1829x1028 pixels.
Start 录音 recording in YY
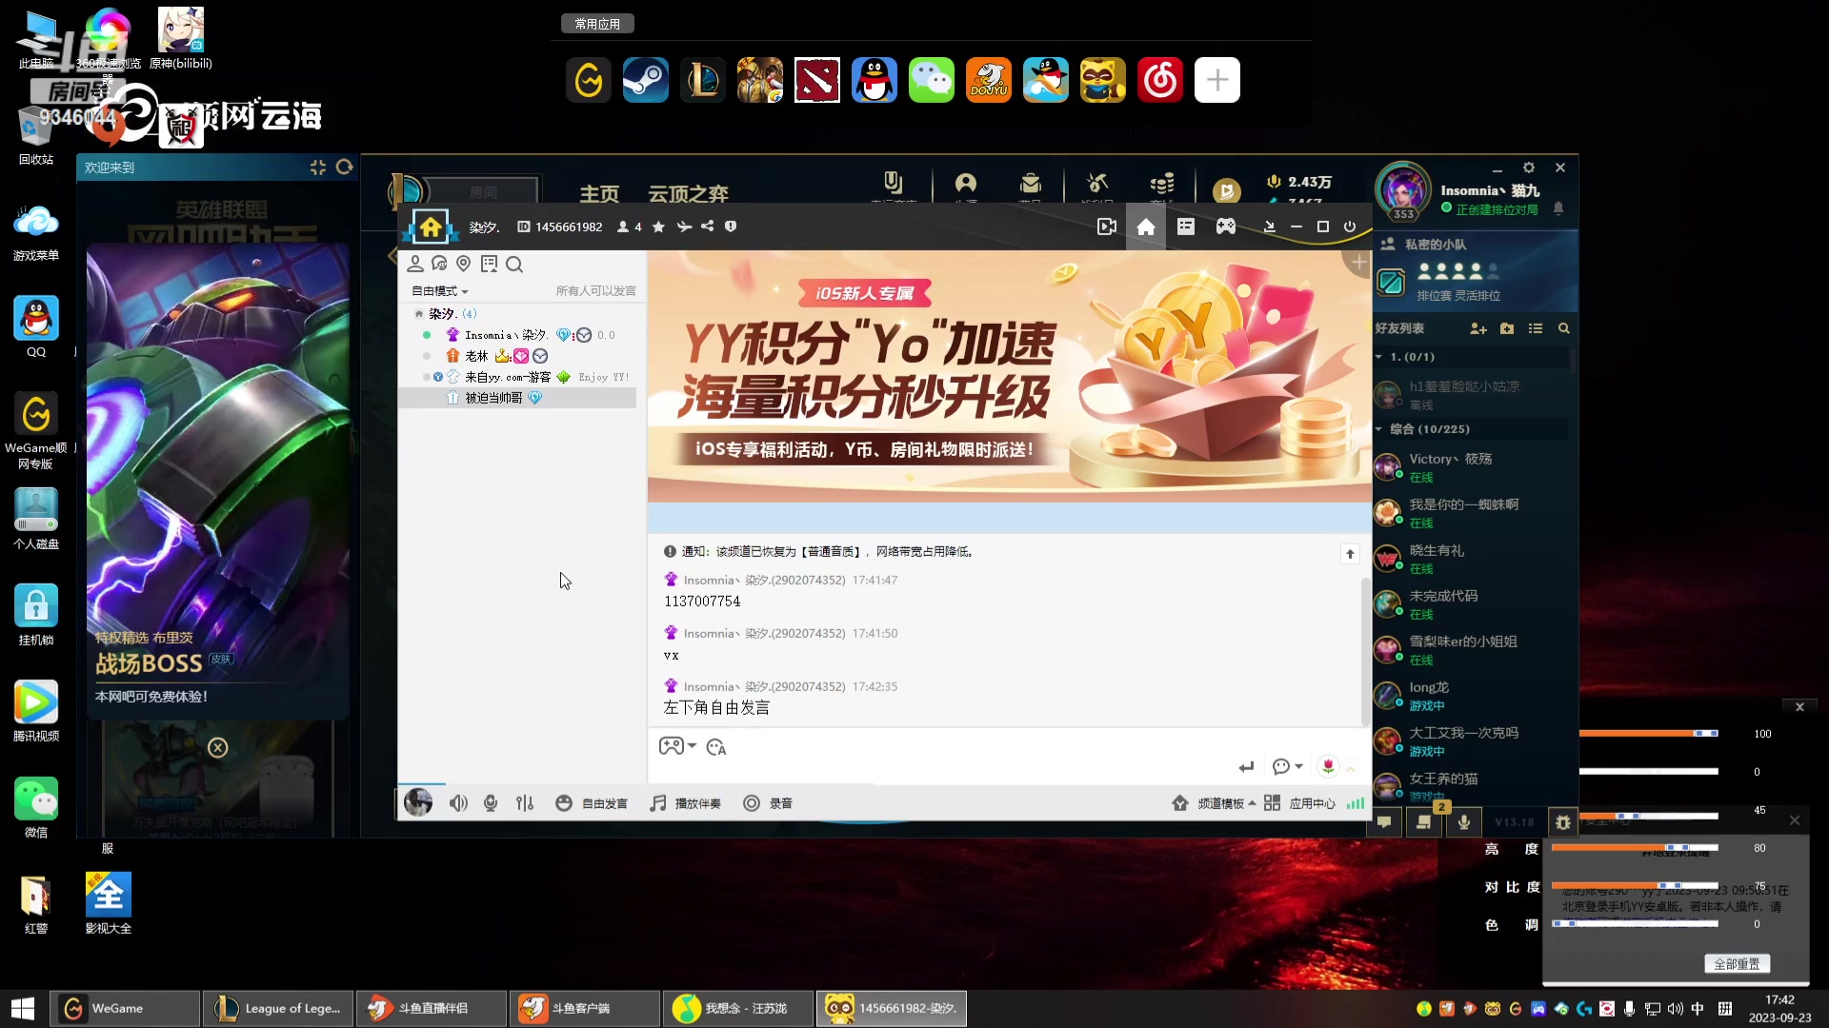pyautogui.click(x=768, y=803)
